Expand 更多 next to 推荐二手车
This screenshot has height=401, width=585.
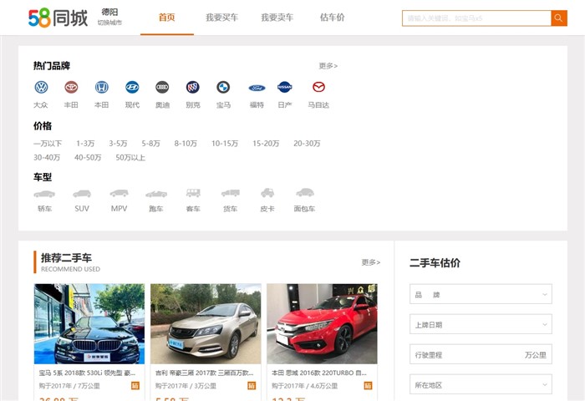pyautogui.click(x=371, y=262)
